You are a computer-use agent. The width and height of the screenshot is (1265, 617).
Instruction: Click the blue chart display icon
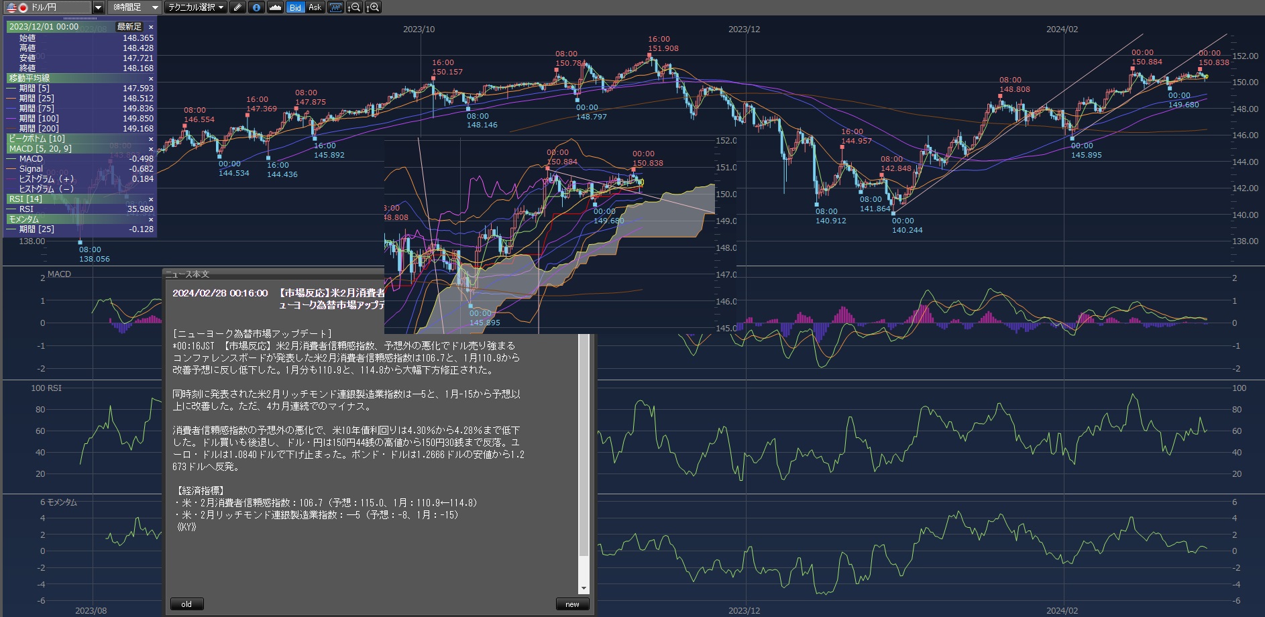click(335, 7)
